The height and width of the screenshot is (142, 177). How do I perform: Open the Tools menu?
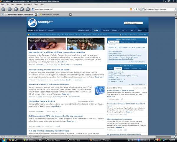coord(36,4)
